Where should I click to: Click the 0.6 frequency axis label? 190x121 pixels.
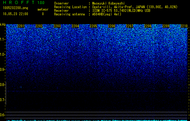click(3, 115)
